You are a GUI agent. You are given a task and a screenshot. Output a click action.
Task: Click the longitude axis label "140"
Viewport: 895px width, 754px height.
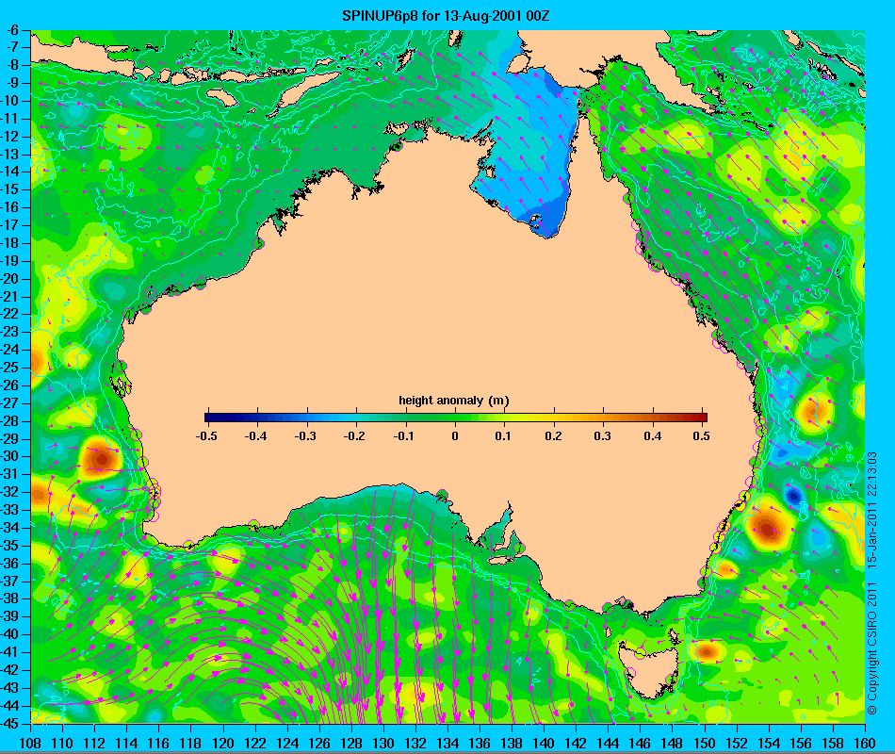[x=544, y=743]
